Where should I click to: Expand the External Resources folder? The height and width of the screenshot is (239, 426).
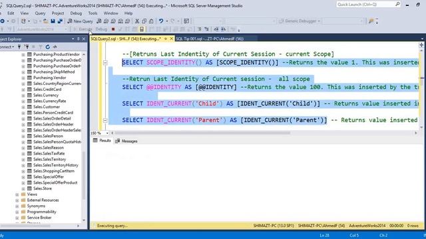click(x=17, y=200)
